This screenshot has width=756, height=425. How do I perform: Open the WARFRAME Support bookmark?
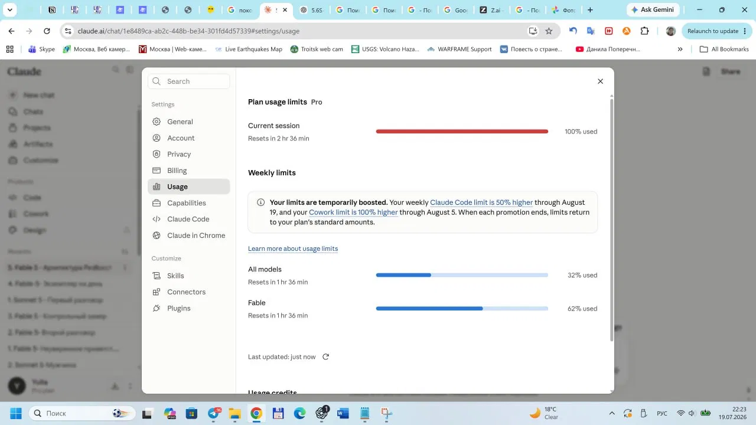(460, 49)
